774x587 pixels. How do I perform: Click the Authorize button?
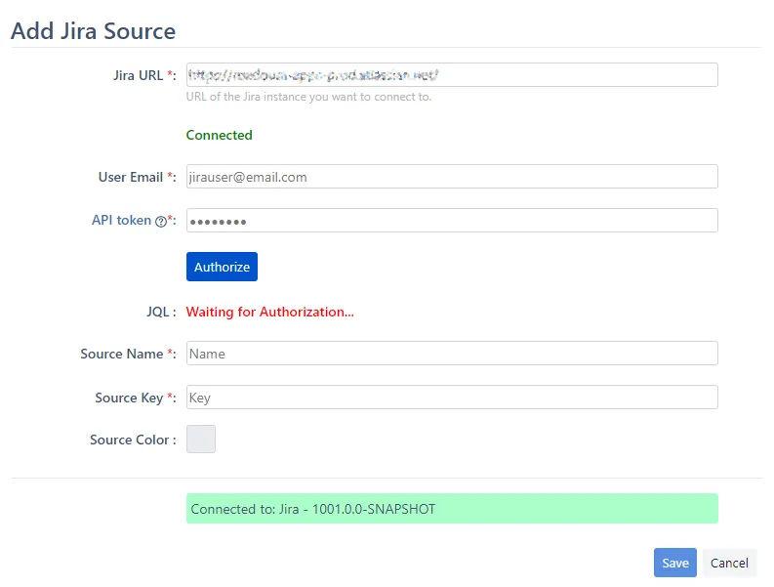pyautogui.click(x=222, y=267)
